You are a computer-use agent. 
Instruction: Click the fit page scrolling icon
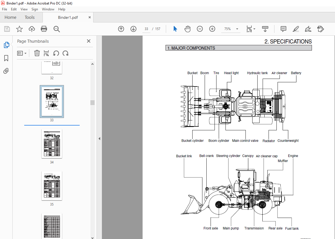249,29
